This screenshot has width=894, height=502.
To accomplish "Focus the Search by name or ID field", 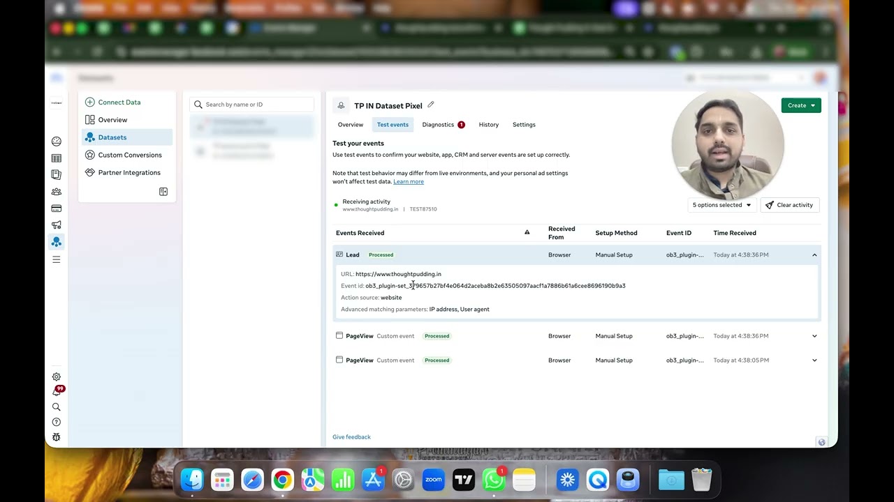I will (x=252, y=105).
